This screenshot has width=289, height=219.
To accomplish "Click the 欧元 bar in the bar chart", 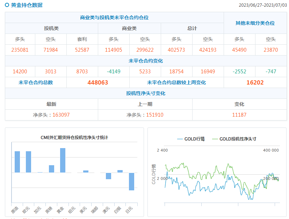I will point(28,162).
